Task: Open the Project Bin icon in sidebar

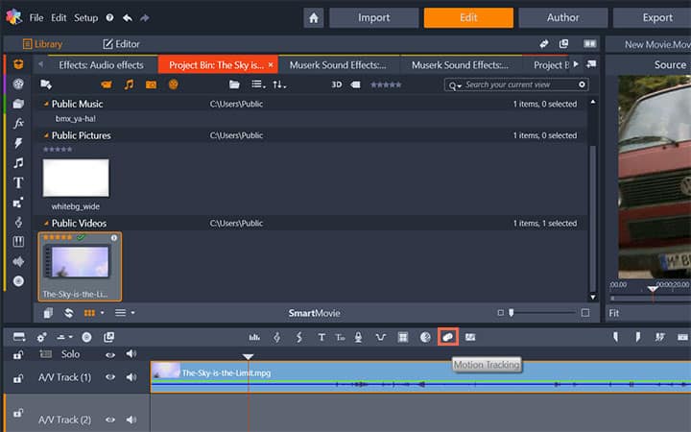Action: pos(18,64)
